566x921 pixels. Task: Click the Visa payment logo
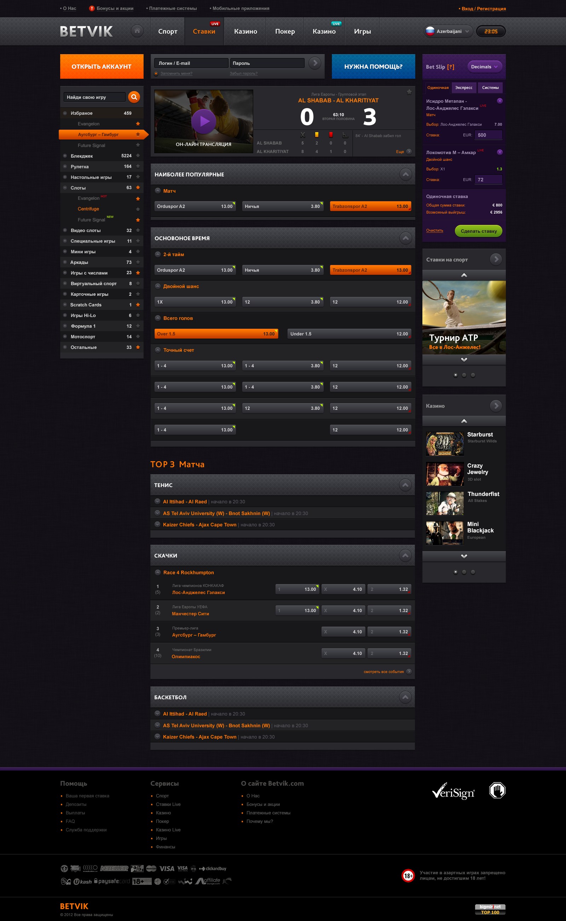(167, 869)
